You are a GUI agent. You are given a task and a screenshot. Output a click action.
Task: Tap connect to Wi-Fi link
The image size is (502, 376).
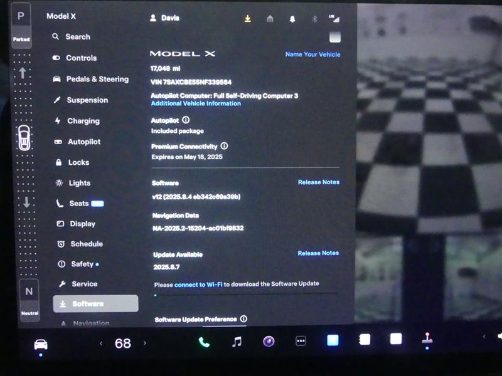click(198, 284)
